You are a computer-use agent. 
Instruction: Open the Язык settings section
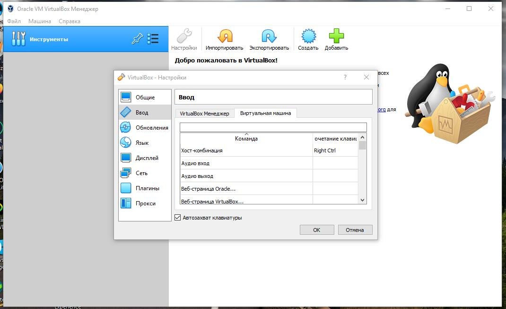(145, 143)
